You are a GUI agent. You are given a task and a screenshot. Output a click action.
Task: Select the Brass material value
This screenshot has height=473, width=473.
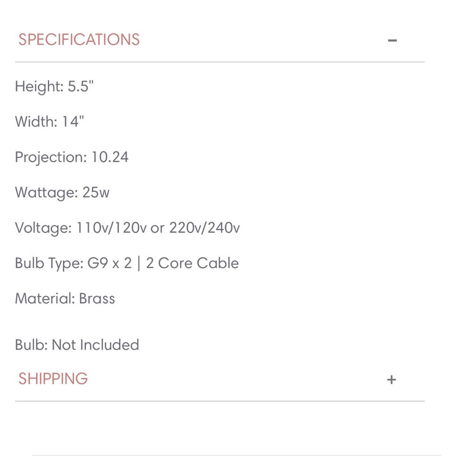click(x=97, y=298)
